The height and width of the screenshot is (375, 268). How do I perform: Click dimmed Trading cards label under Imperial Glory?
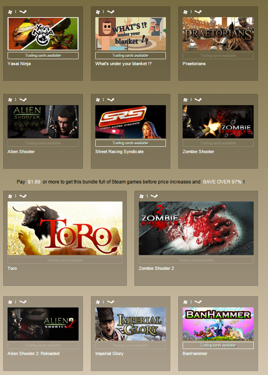coord(130,345)
